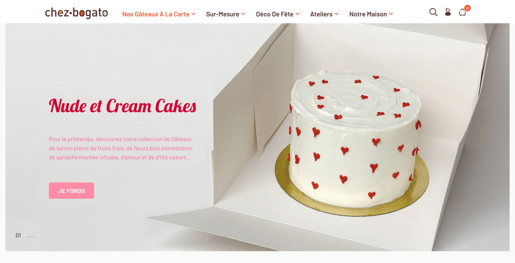Viewport: 515px width, 263px height.
Task: Expand the Notre Maison chevron arrow
Action: (391, 14)
